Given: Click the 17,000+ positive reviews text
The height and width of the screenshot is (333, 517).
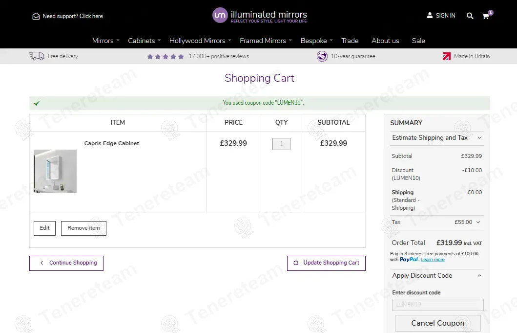Looking at the screenshot, I should tap(219, 57).
